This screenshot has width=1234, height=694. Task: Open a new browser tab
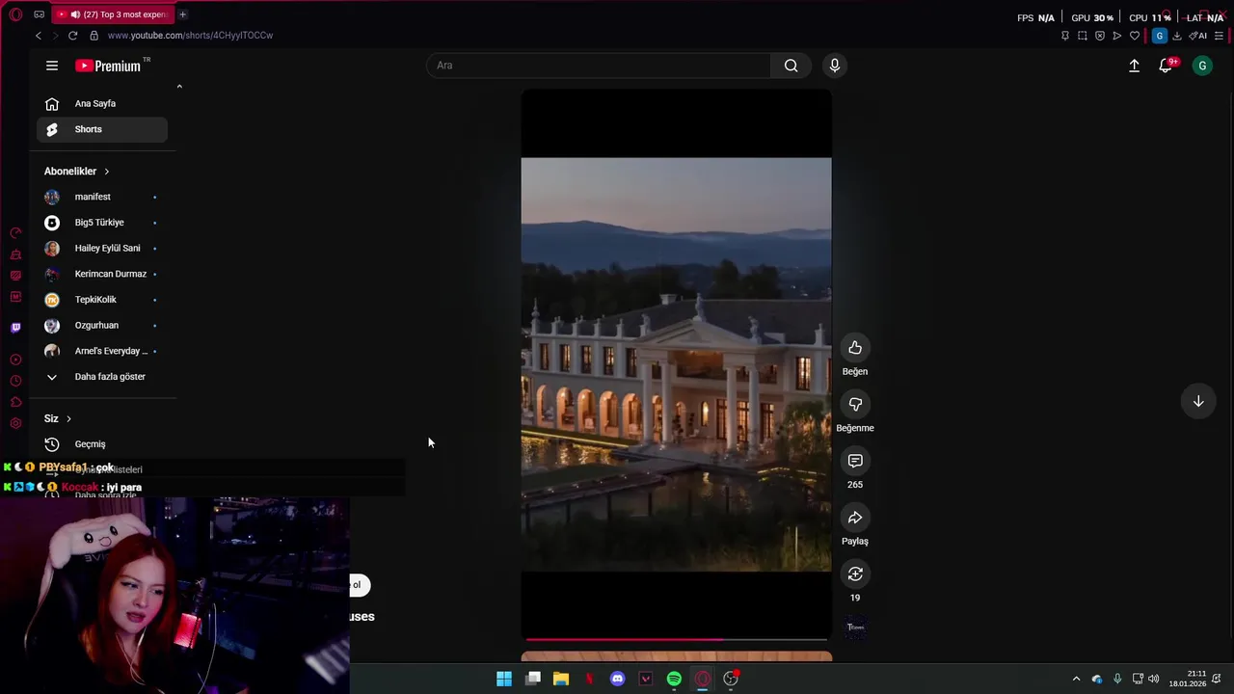tap(182, 14)
